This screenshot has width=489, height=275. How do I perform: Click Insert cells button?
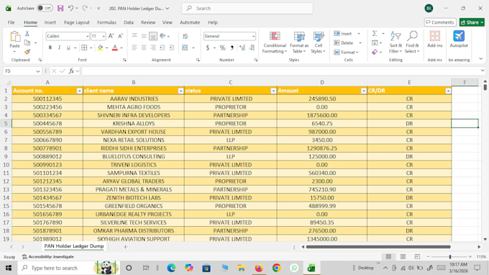pyautogui.click(x=343, y=33)
